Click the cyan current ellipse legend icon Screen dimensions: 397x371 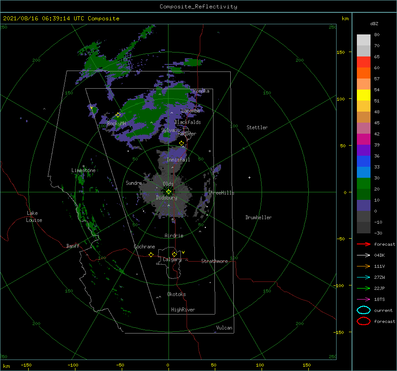pyautogui.click(x=363, y=310)
